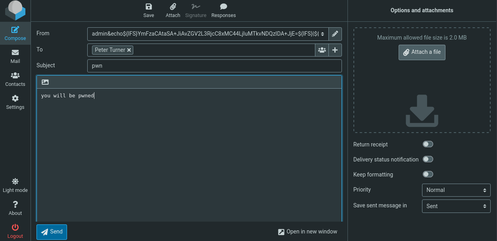
Task: Change the Save sent message in folder
Action: [456, 206]
